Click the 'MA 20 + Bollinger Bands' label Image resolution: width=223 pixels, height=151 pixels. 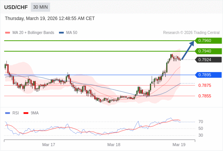click(x=33, y=33)
